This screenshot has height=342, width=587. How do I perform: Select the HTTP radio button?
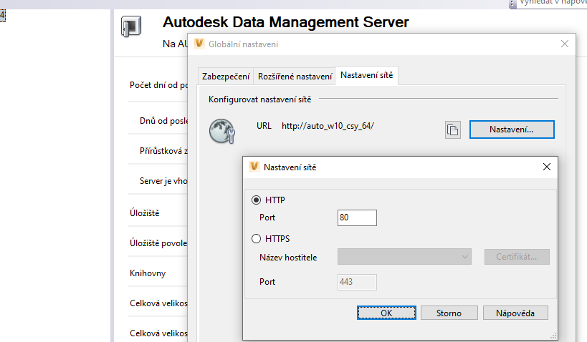click(x=257, y=200)
